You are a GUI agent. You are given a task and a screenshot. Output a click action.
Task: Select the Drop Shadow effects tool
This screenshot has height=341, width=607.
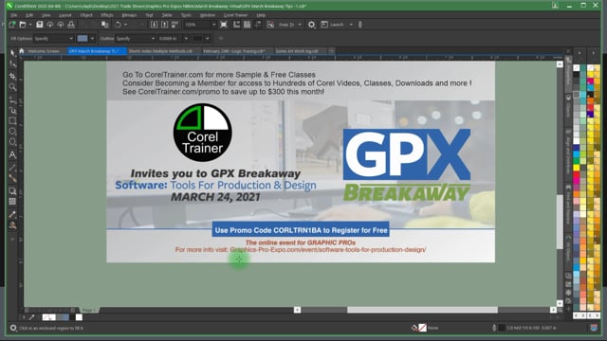pyautogui.click(x=12, y=191)
